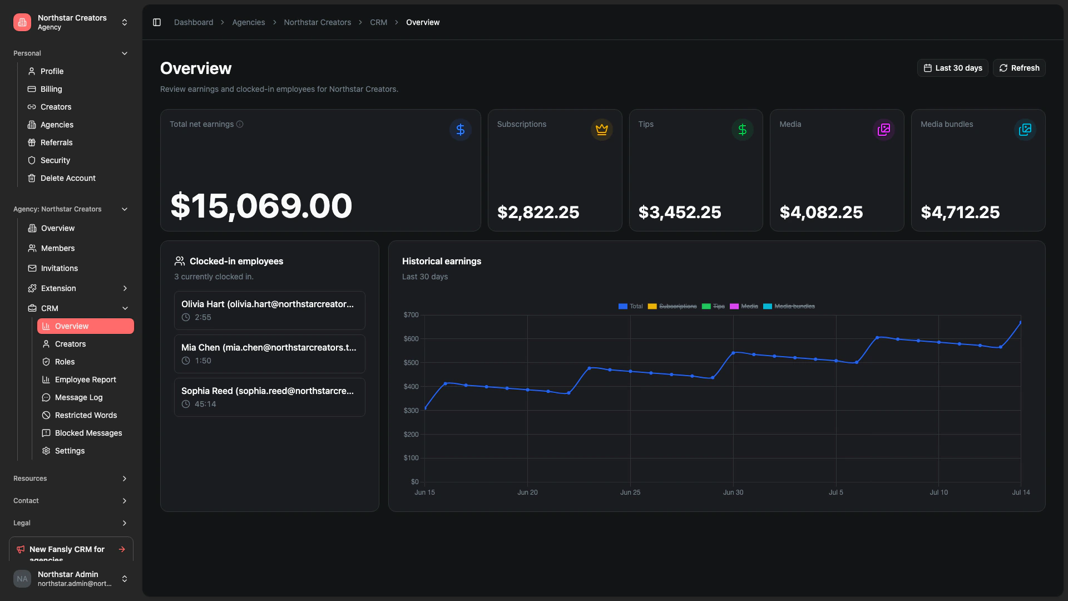Viewport: 1068px width, 601px height.
Task: Click the Referrals gift icon
Action: [32, 142]
